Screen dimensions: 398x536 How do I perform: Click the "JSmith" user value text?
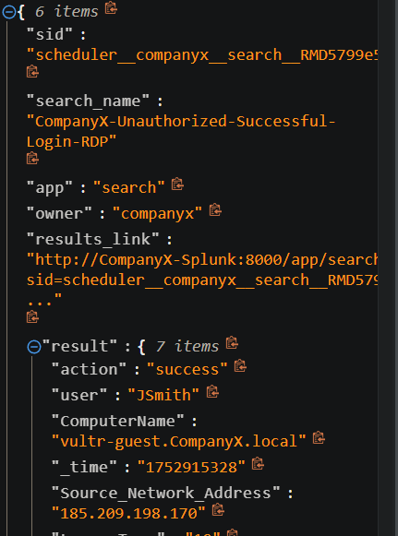point(163,395)
